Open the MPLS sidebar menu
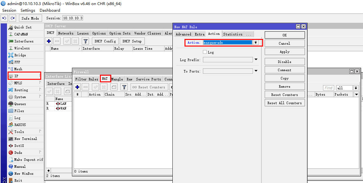This screenshot has height=183, width=363. 18,83
